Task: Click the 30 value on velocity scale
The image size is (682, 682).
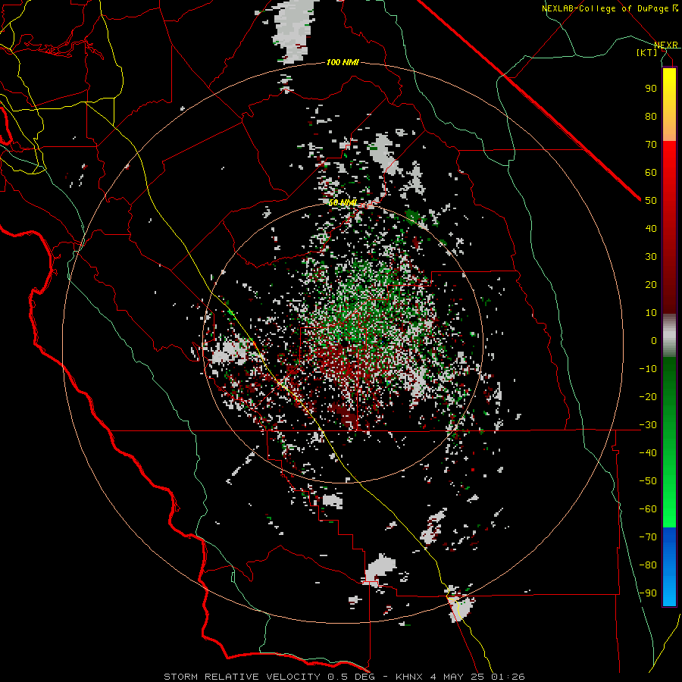Action: tap(651, 257)
